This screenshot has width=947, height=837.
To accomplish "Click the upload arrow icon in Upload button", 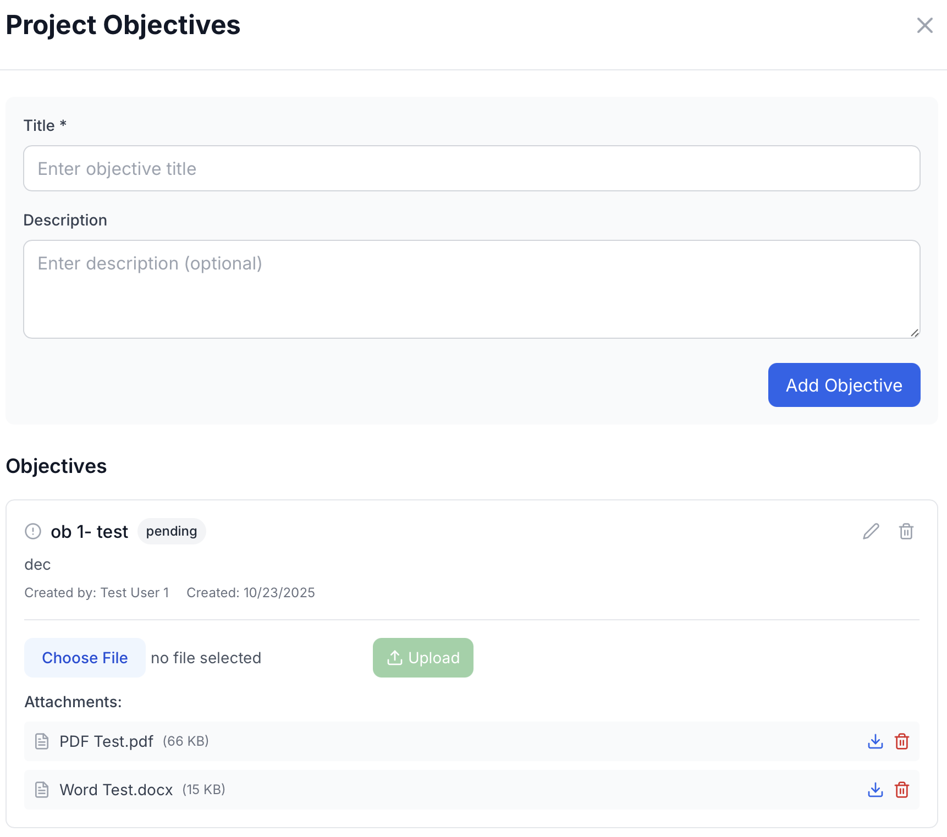I will click(395, 657).
